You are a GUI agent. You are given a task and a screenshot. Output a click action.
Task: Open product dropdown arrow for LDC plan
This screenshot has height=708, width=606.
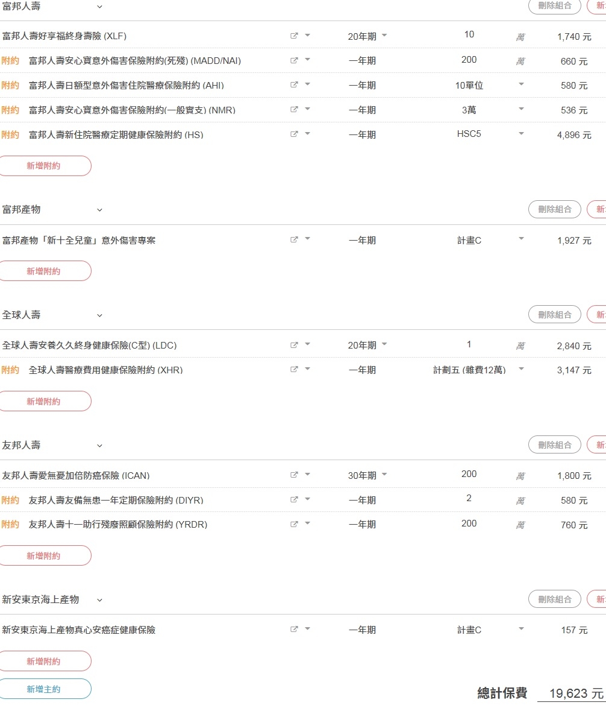[x=307, y=344]
